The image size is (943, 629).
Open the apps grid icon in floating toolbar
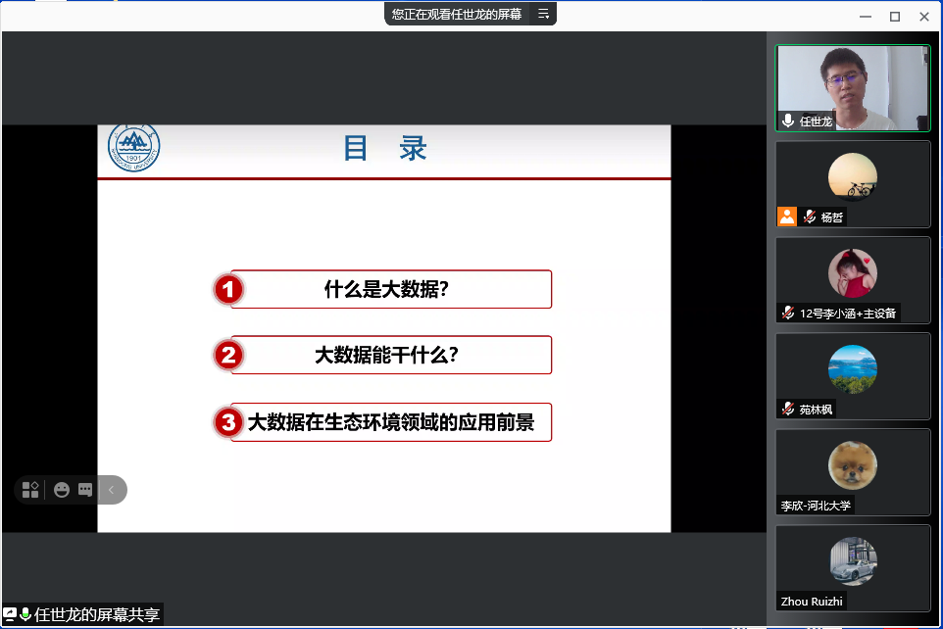tap(30, 489)
